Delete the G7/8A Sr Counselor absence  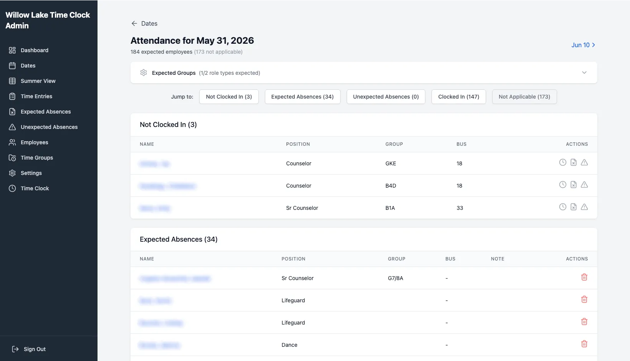584,277
